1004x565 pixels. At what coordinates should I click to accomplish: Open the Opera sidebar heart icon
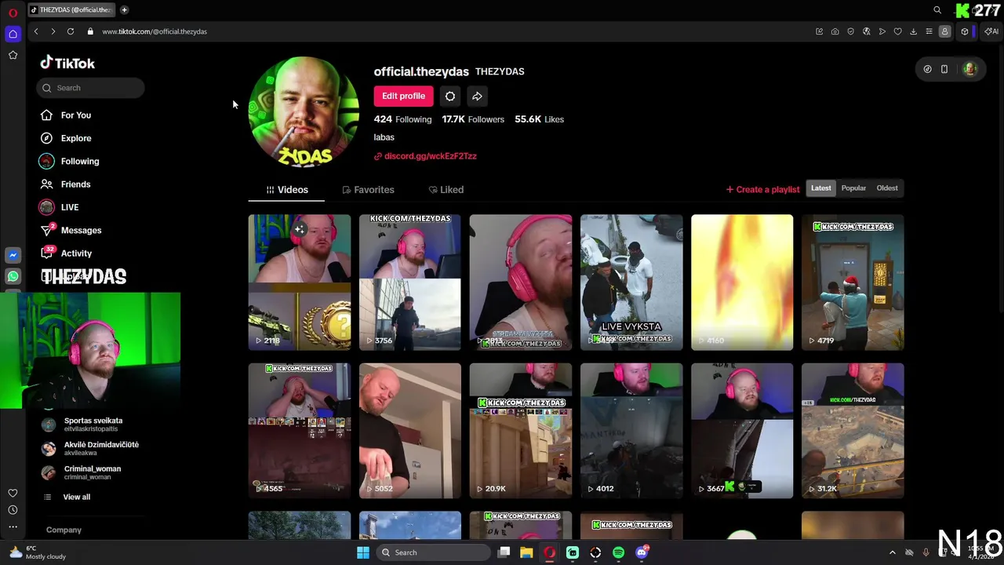pyautogui.click(x=13, y=494)
